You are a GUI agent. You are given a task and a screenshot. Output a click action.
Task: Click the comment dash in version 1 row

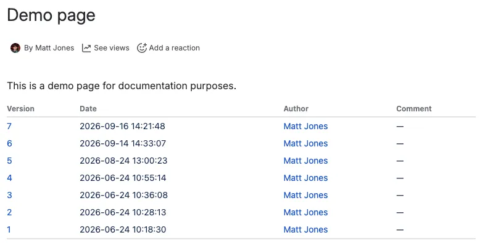pyautogui.click(x=400, y=230)
